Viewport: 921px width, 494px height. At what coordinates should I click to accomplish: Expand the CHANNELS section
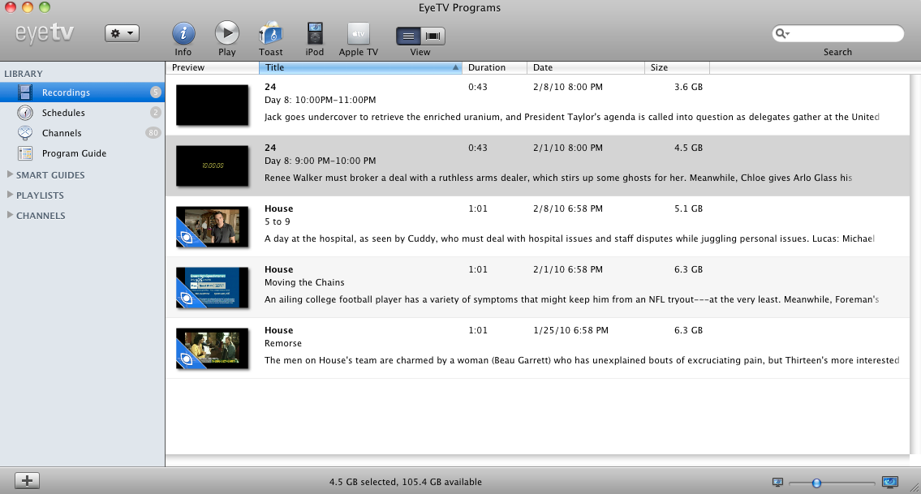coord(10,215)
